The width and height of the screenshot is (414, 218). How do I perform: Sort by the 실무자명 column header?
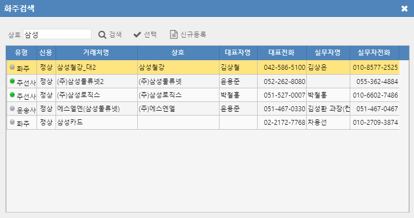[x=328, y=52]
